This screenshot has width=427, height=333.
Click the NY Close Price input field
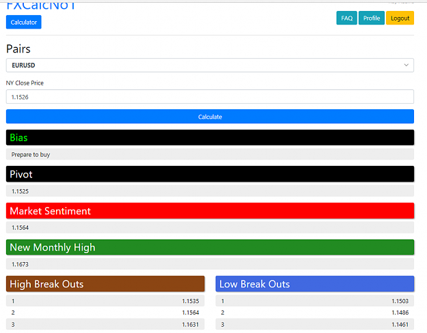pos(210,97)
